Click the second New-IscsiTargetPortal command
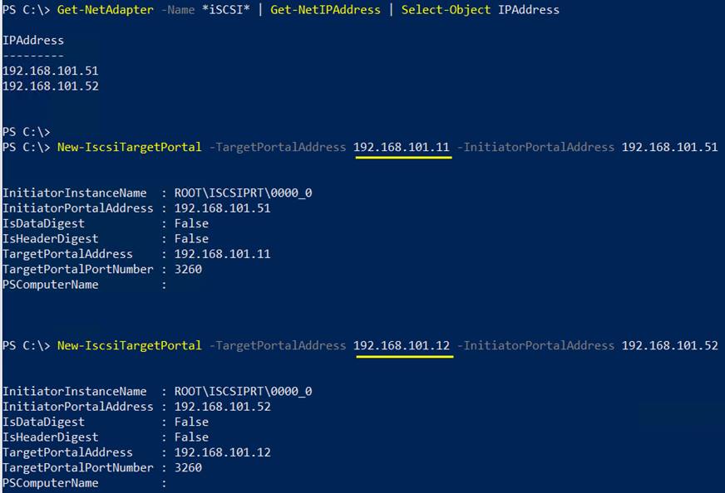 129,346
